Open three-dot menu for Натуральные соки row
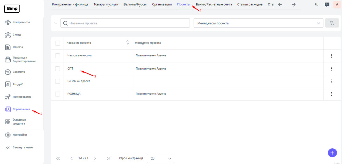 332,56
